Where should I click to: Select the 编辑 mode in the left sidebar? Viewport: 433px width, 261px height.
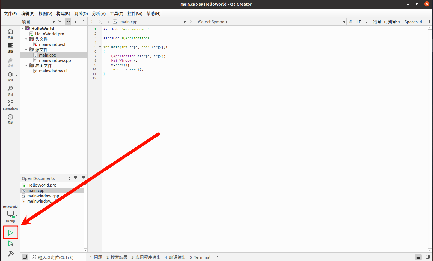point(10,48)
